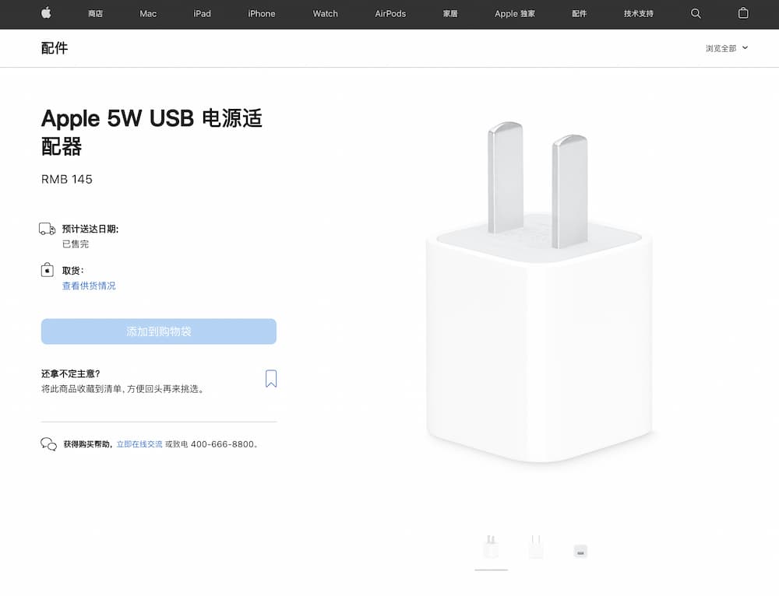
Task: Open the iPhone menu item
Action: (x=261, y=13)
